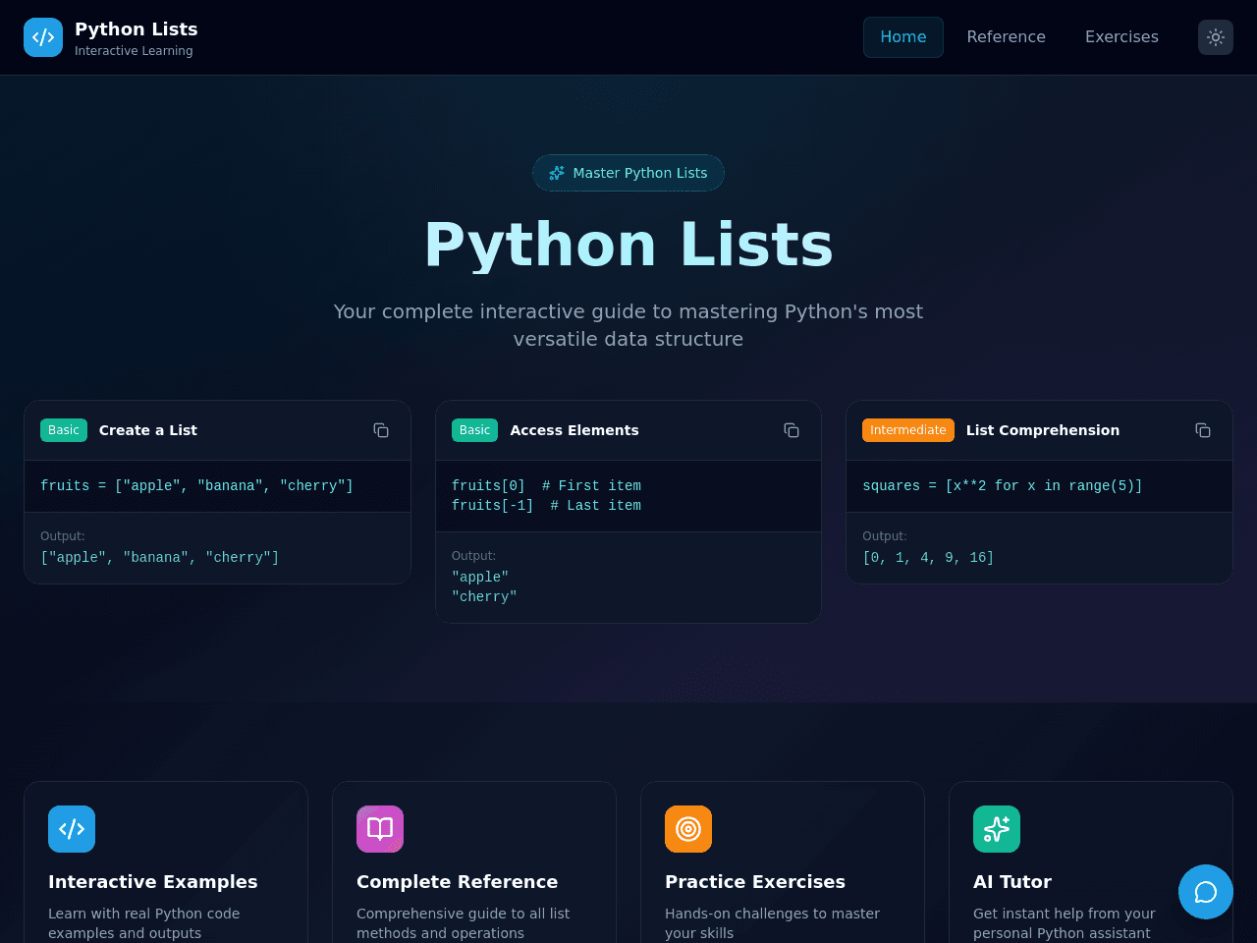The height and width of the screenshot is (943, 1257).
Task: Copy the Access Elements code snippet
Action: tap(792, 430)
